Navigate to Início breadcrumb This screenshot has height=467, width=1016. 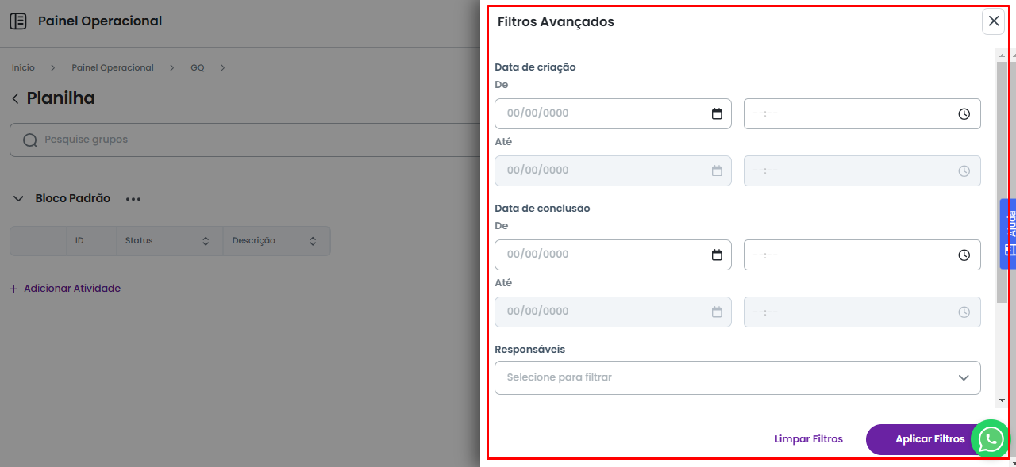tap(23, 67)
